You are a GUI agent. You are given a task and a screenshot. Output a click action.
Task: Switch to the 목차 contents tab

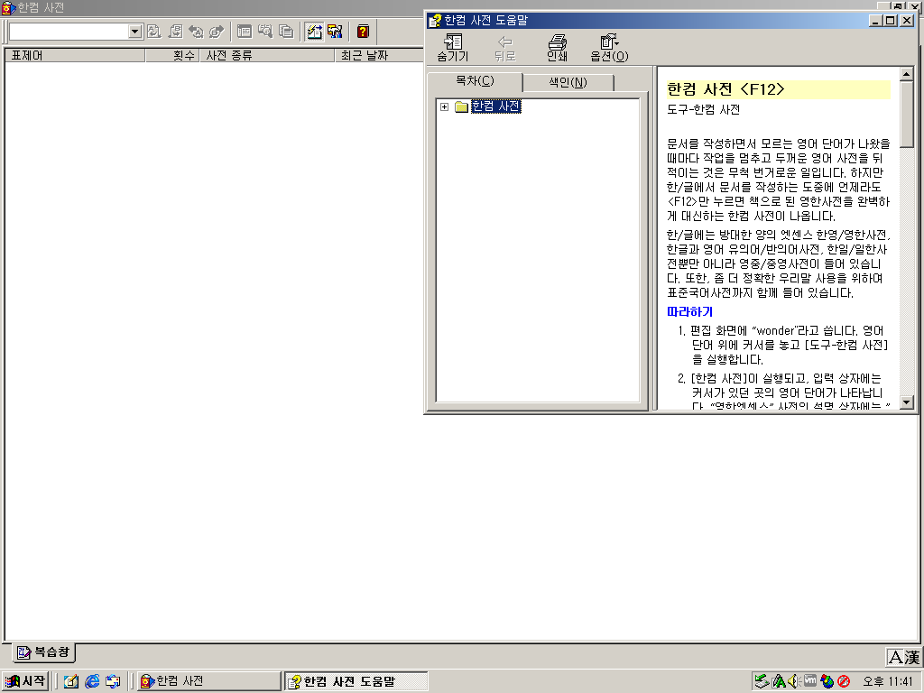coord(475,81)
